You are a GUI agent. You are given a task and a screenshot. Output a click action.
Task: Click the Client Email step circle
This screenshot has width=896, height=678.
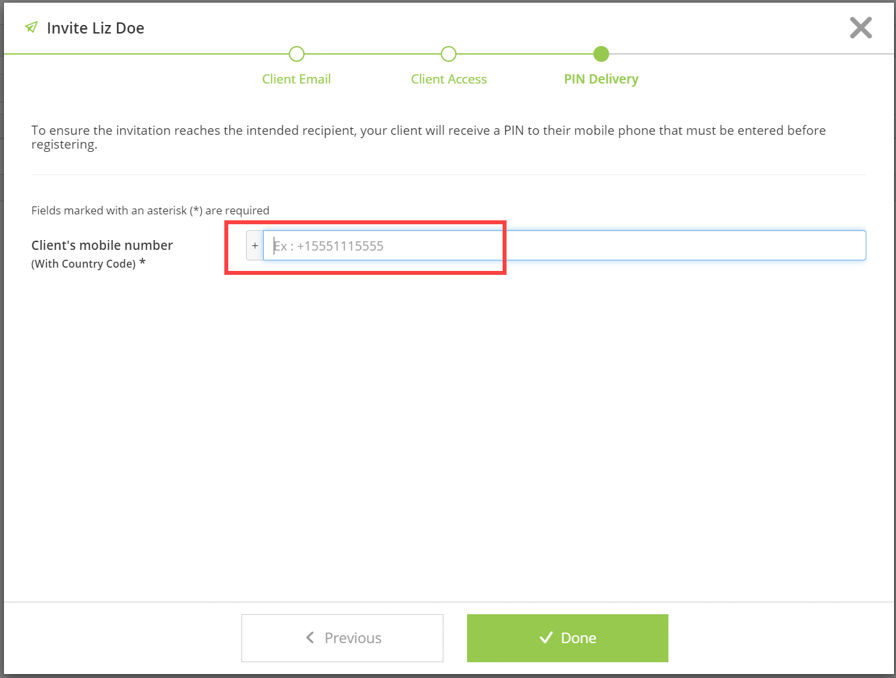click(297, 54)
